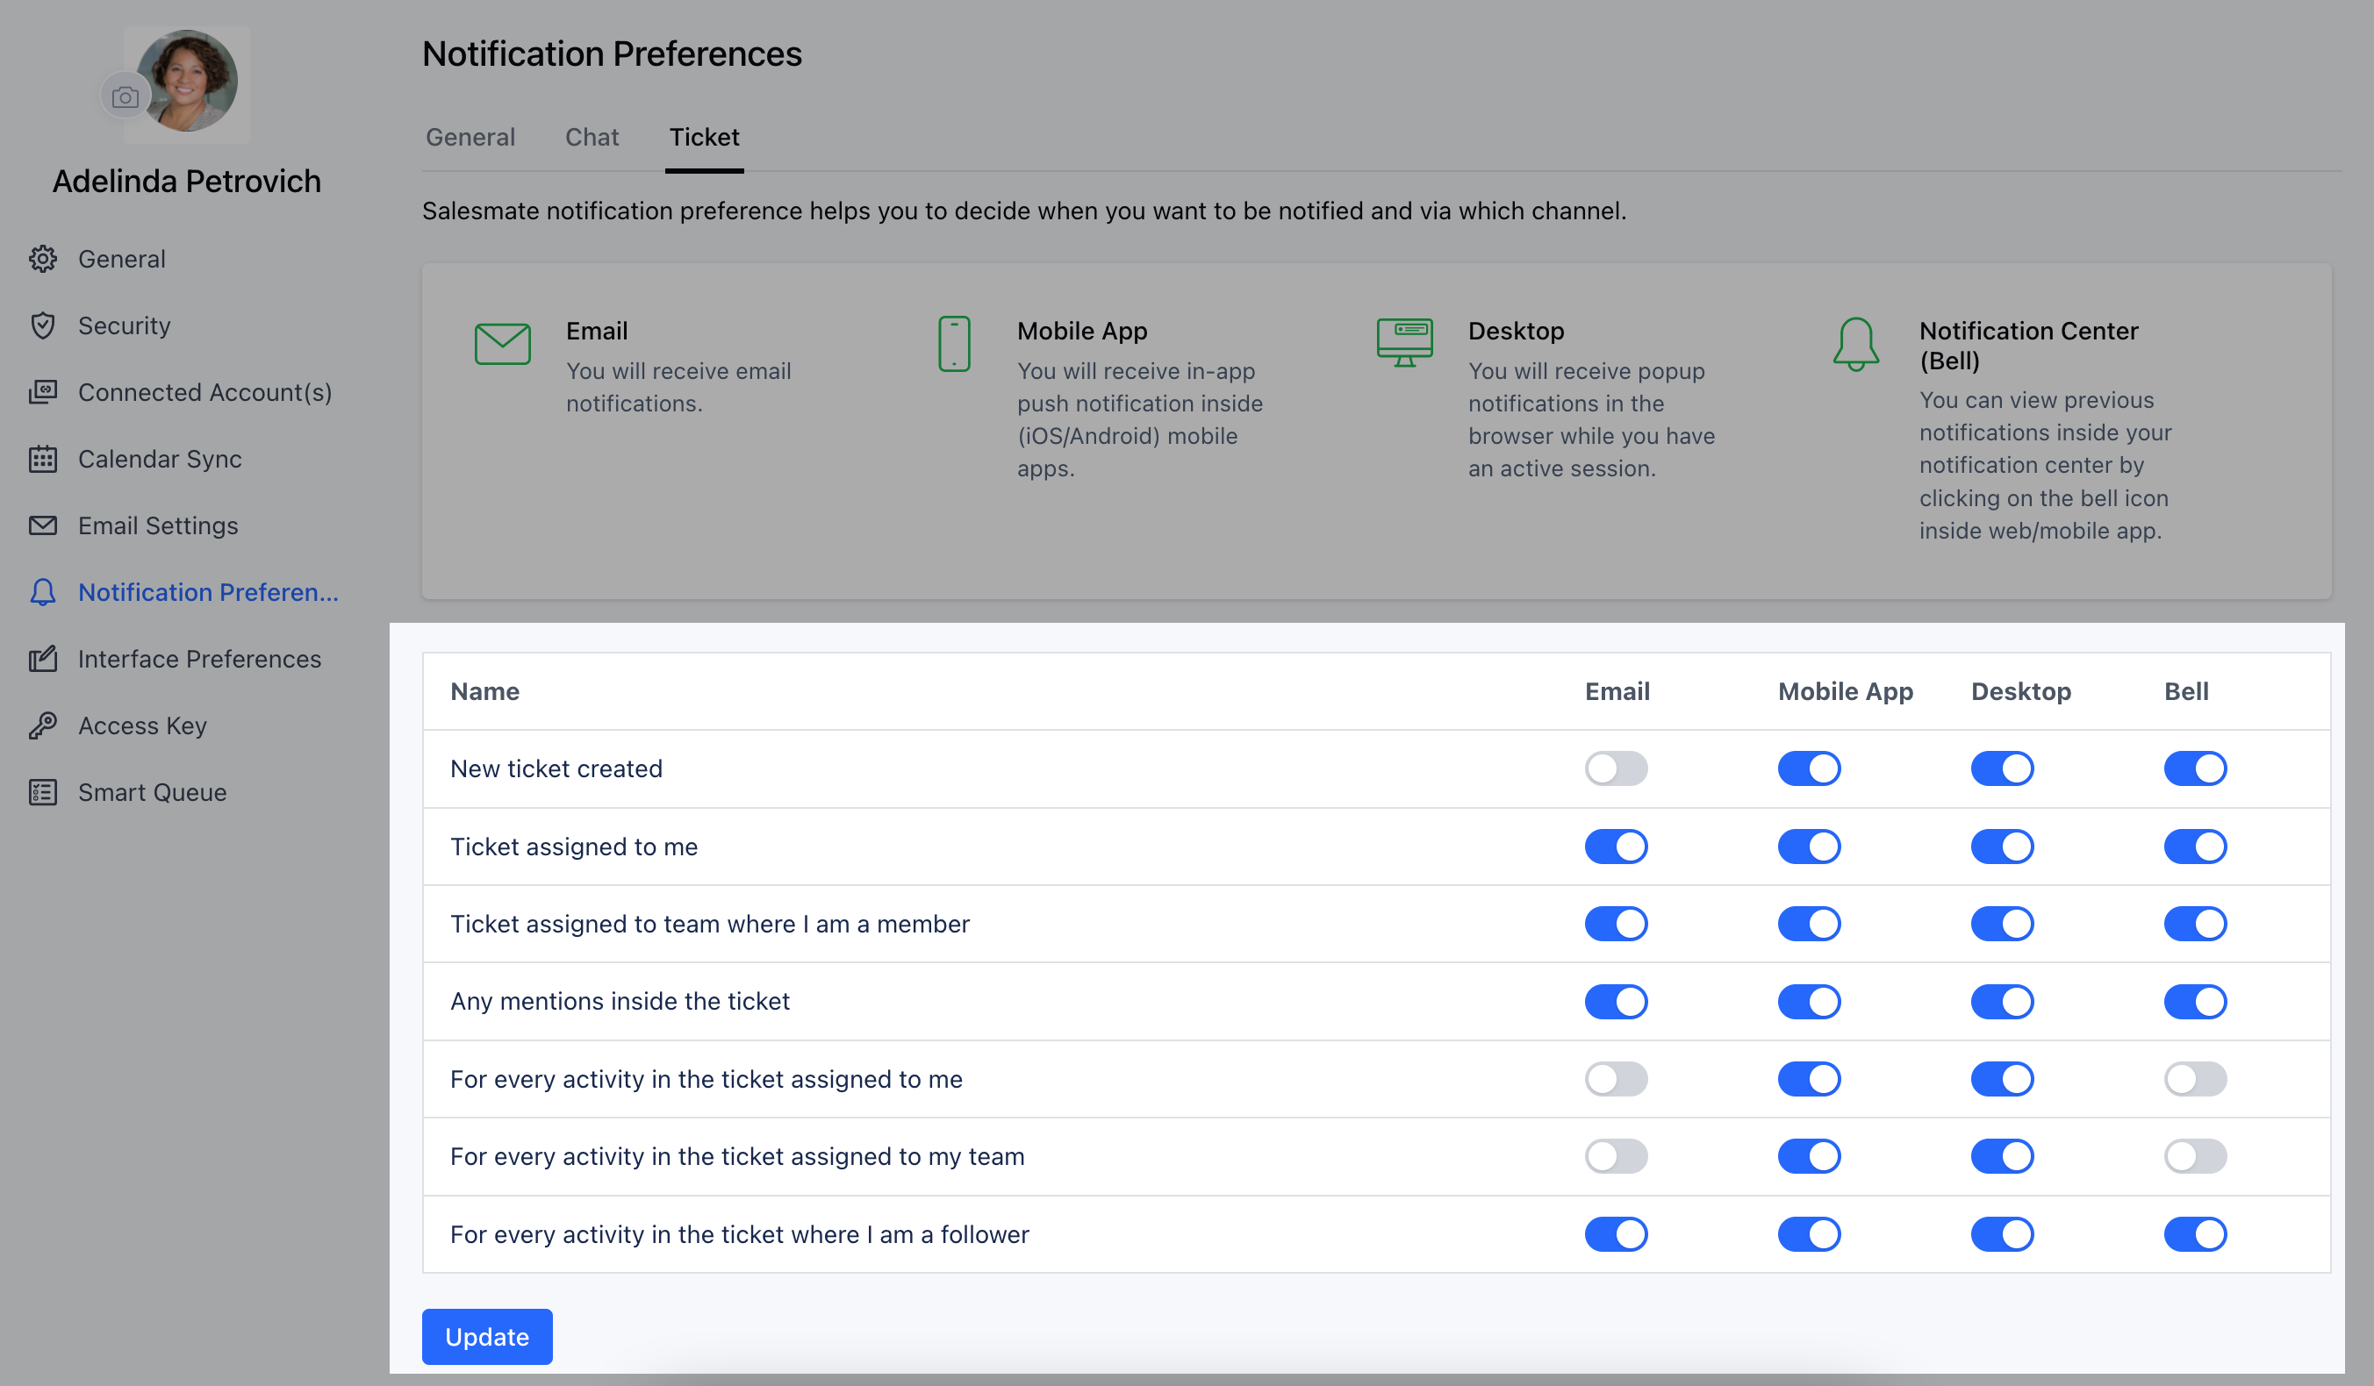Click the Update button
This screenshot has height=1386, width=2374.
(x=487, y=1336)
